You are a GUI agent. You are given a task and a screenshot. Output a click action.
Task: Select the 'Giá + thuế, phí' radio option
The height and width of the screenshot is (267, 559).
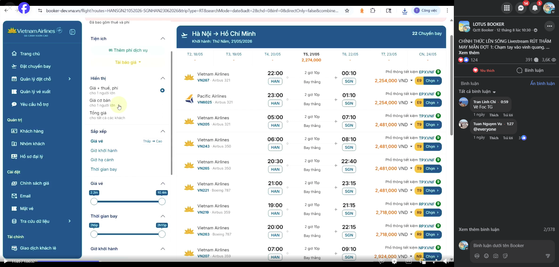point(162,90)
